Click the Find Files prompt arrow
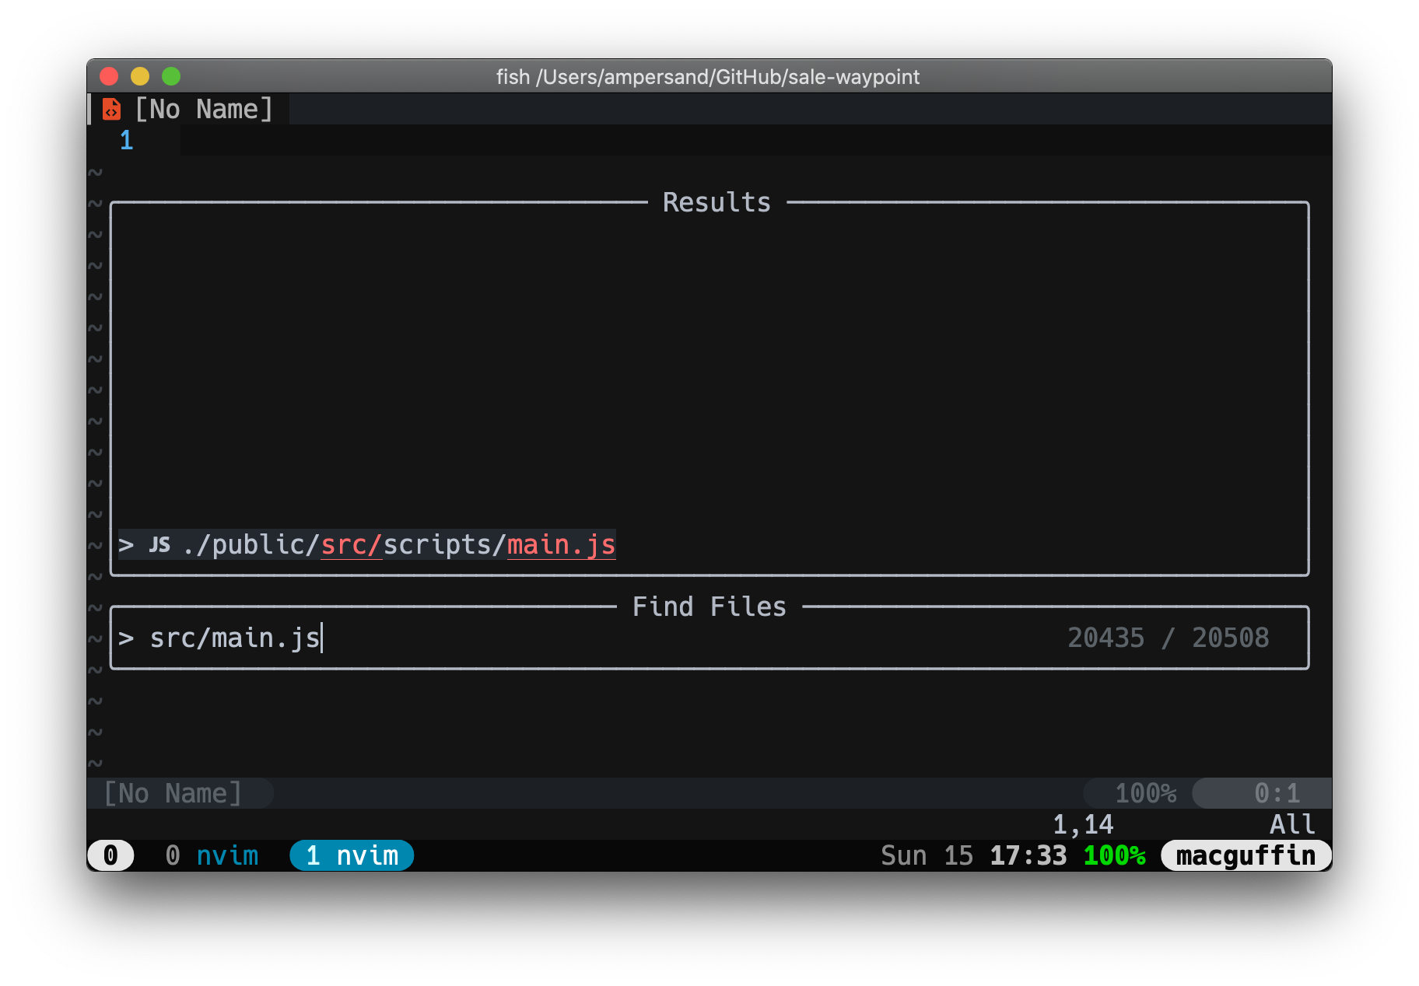Screen dimensions: 1419x986 pos(127,638)
